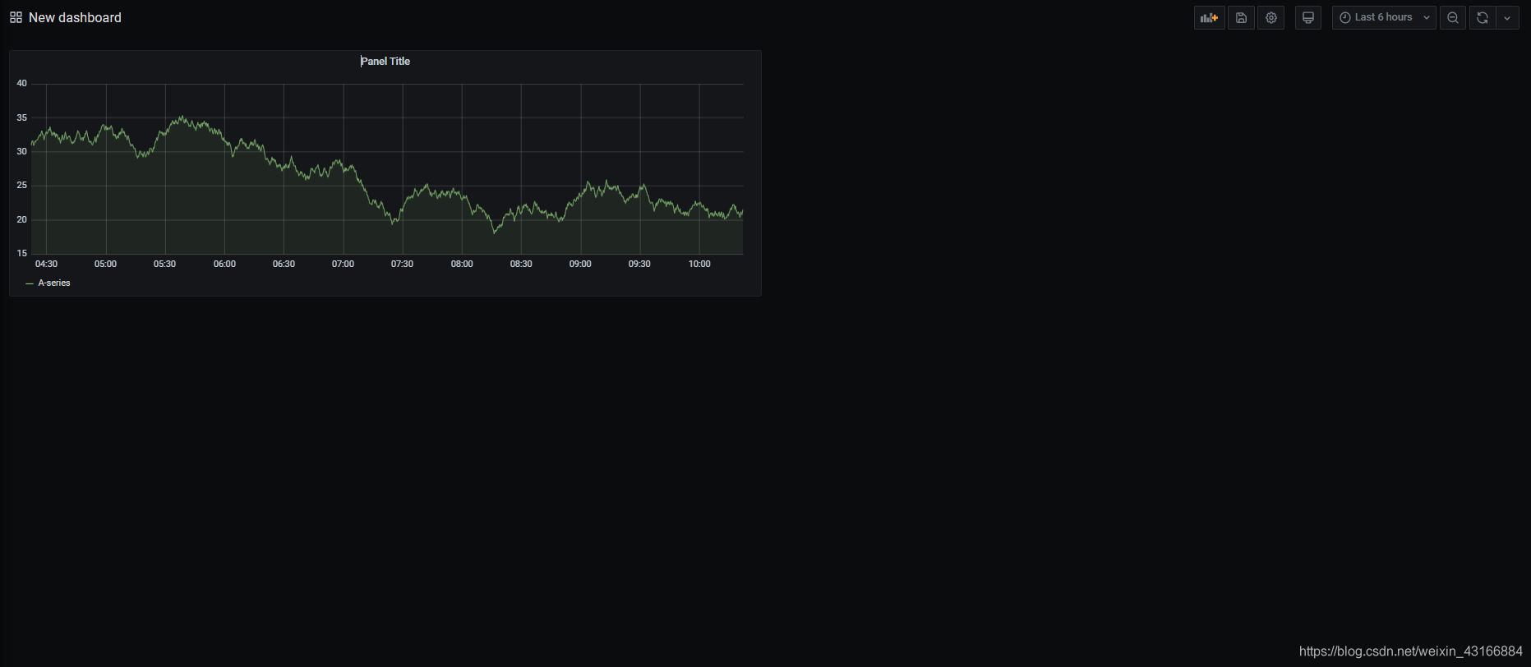
Task: Click the 06:00 time axis label
Action: [x=224, y=264]
